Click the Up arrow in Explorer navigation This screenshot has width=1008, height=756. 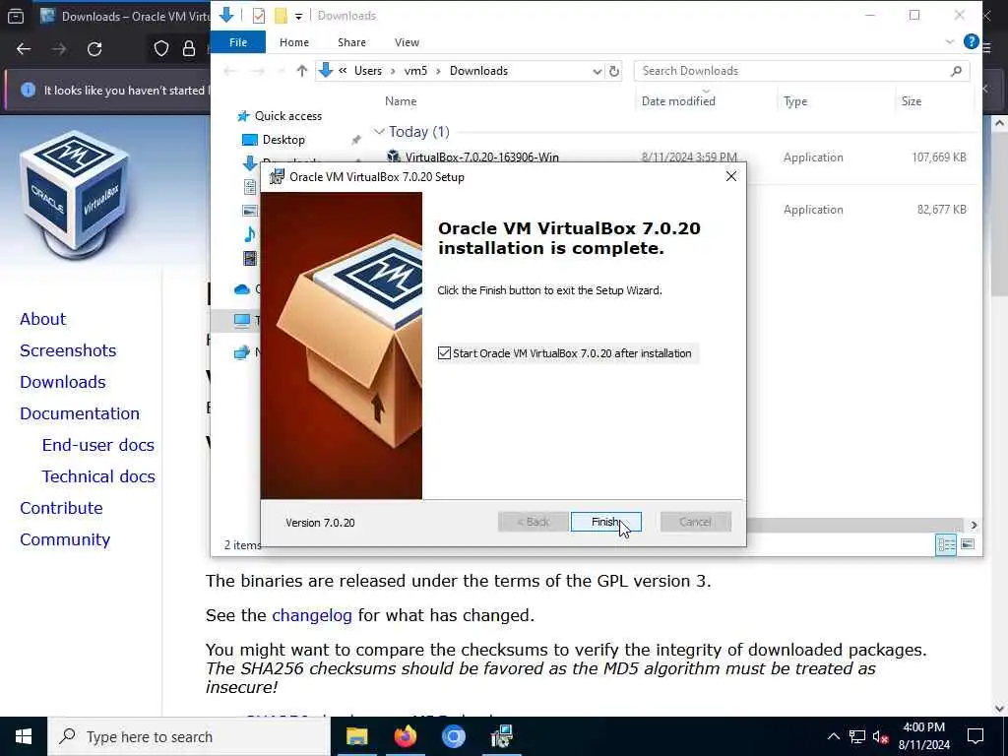coord(301,71)
